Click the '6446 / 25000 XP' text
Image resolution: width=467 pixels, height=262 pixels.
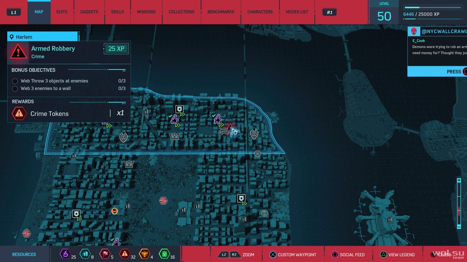(421, 15)
